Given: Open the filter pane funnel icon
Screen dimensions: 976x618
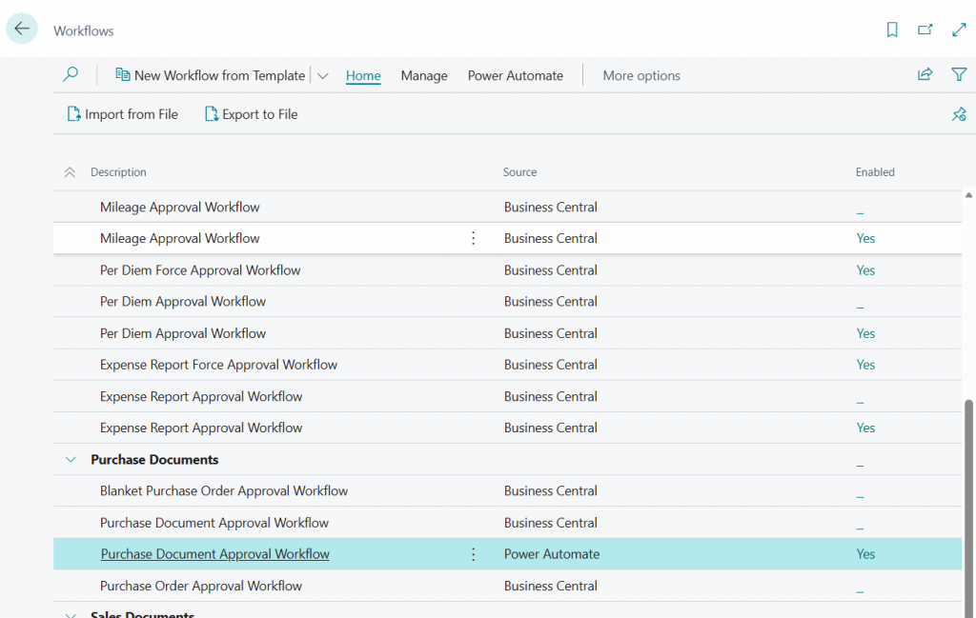Looking at the screenshot, I should click(959, 75).
